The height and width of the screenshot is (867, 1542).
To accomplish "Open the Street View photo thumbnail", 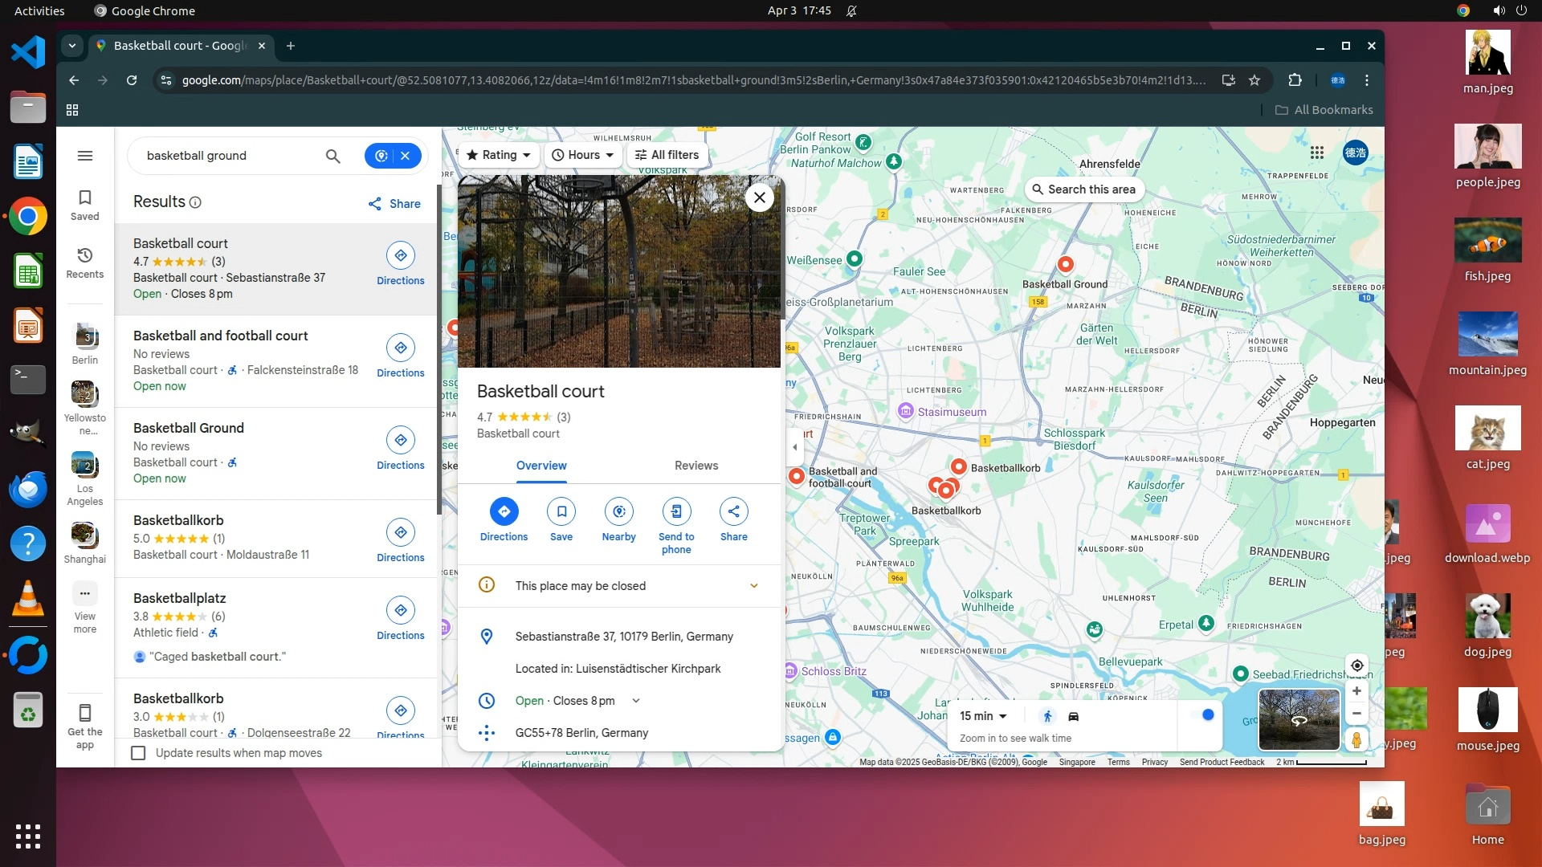I will tap(1298, 719).
